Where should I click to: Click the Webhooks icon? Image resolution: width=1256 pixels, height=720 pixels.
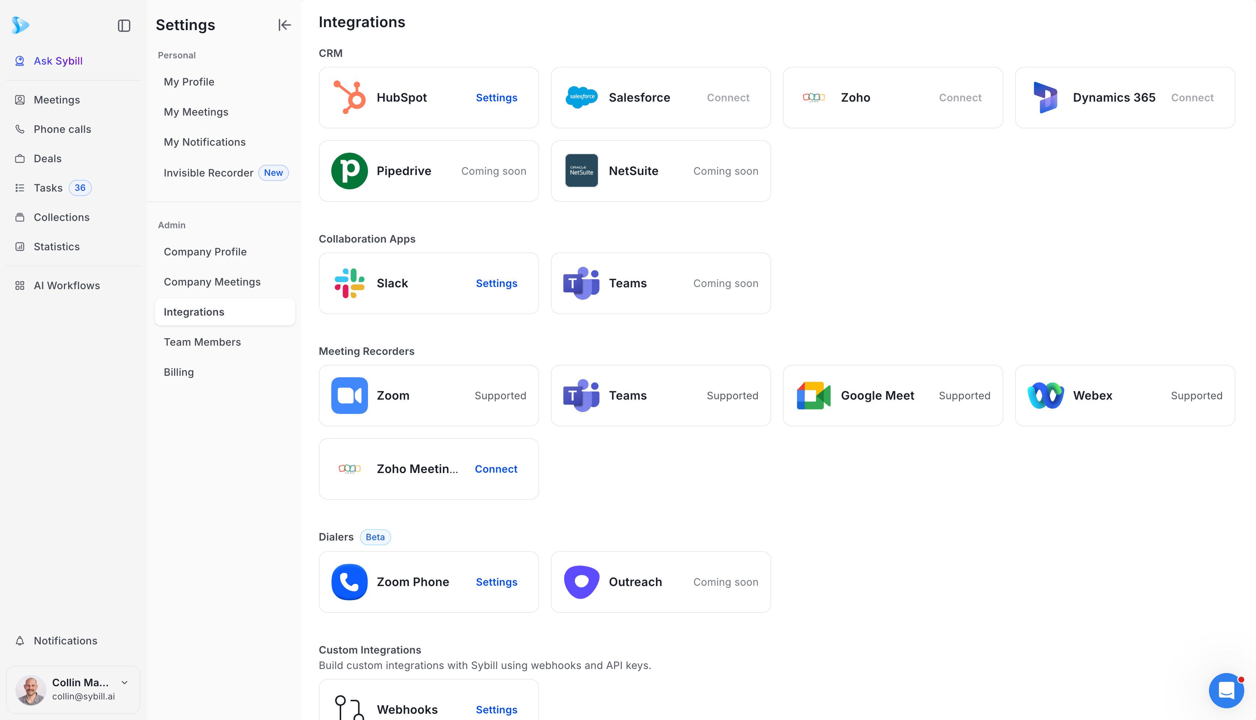(x=349, y=708)
